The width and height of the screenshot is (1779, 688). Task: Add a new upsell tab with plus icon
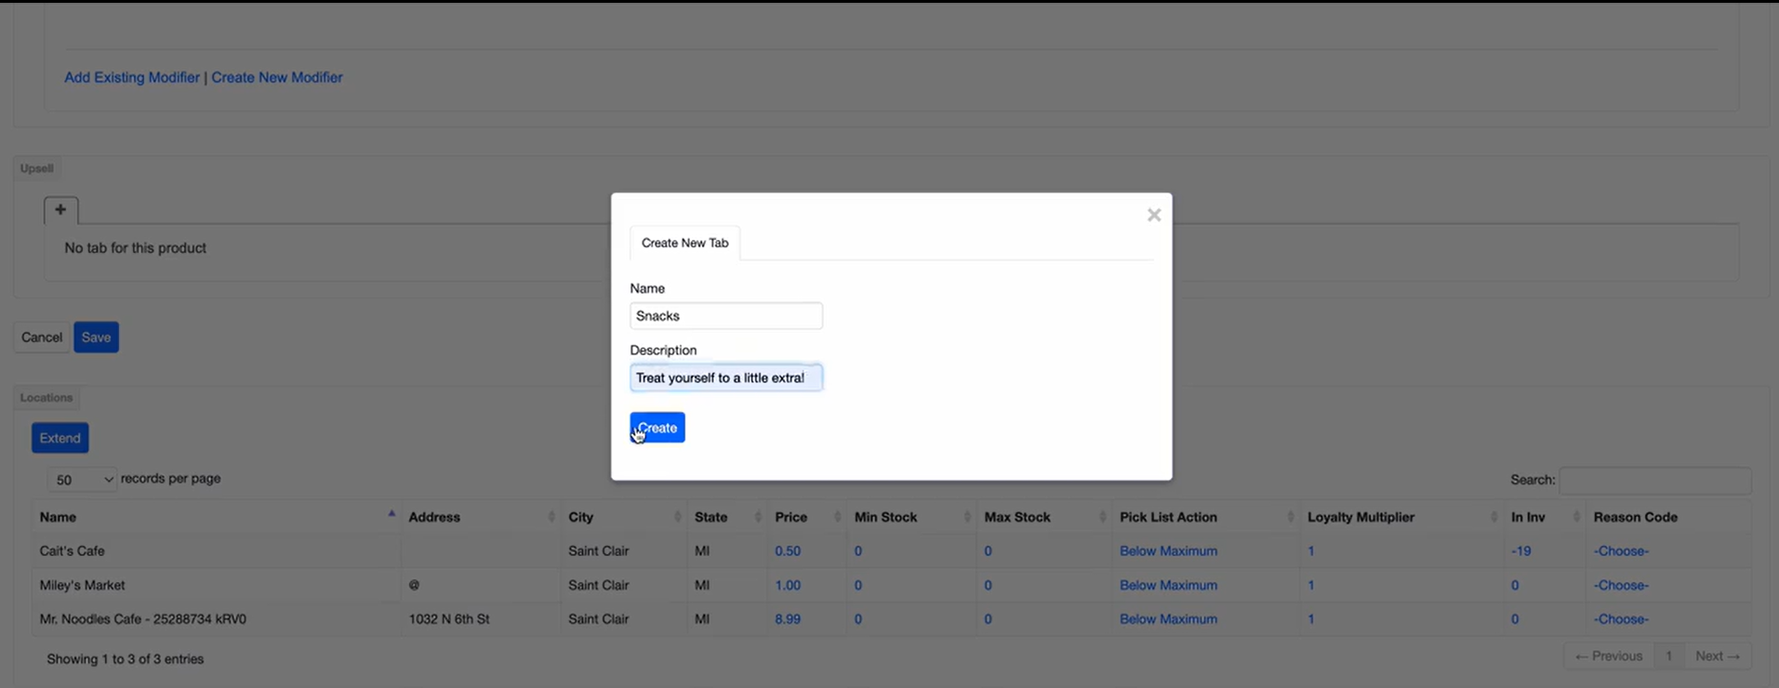click(60, 210)
